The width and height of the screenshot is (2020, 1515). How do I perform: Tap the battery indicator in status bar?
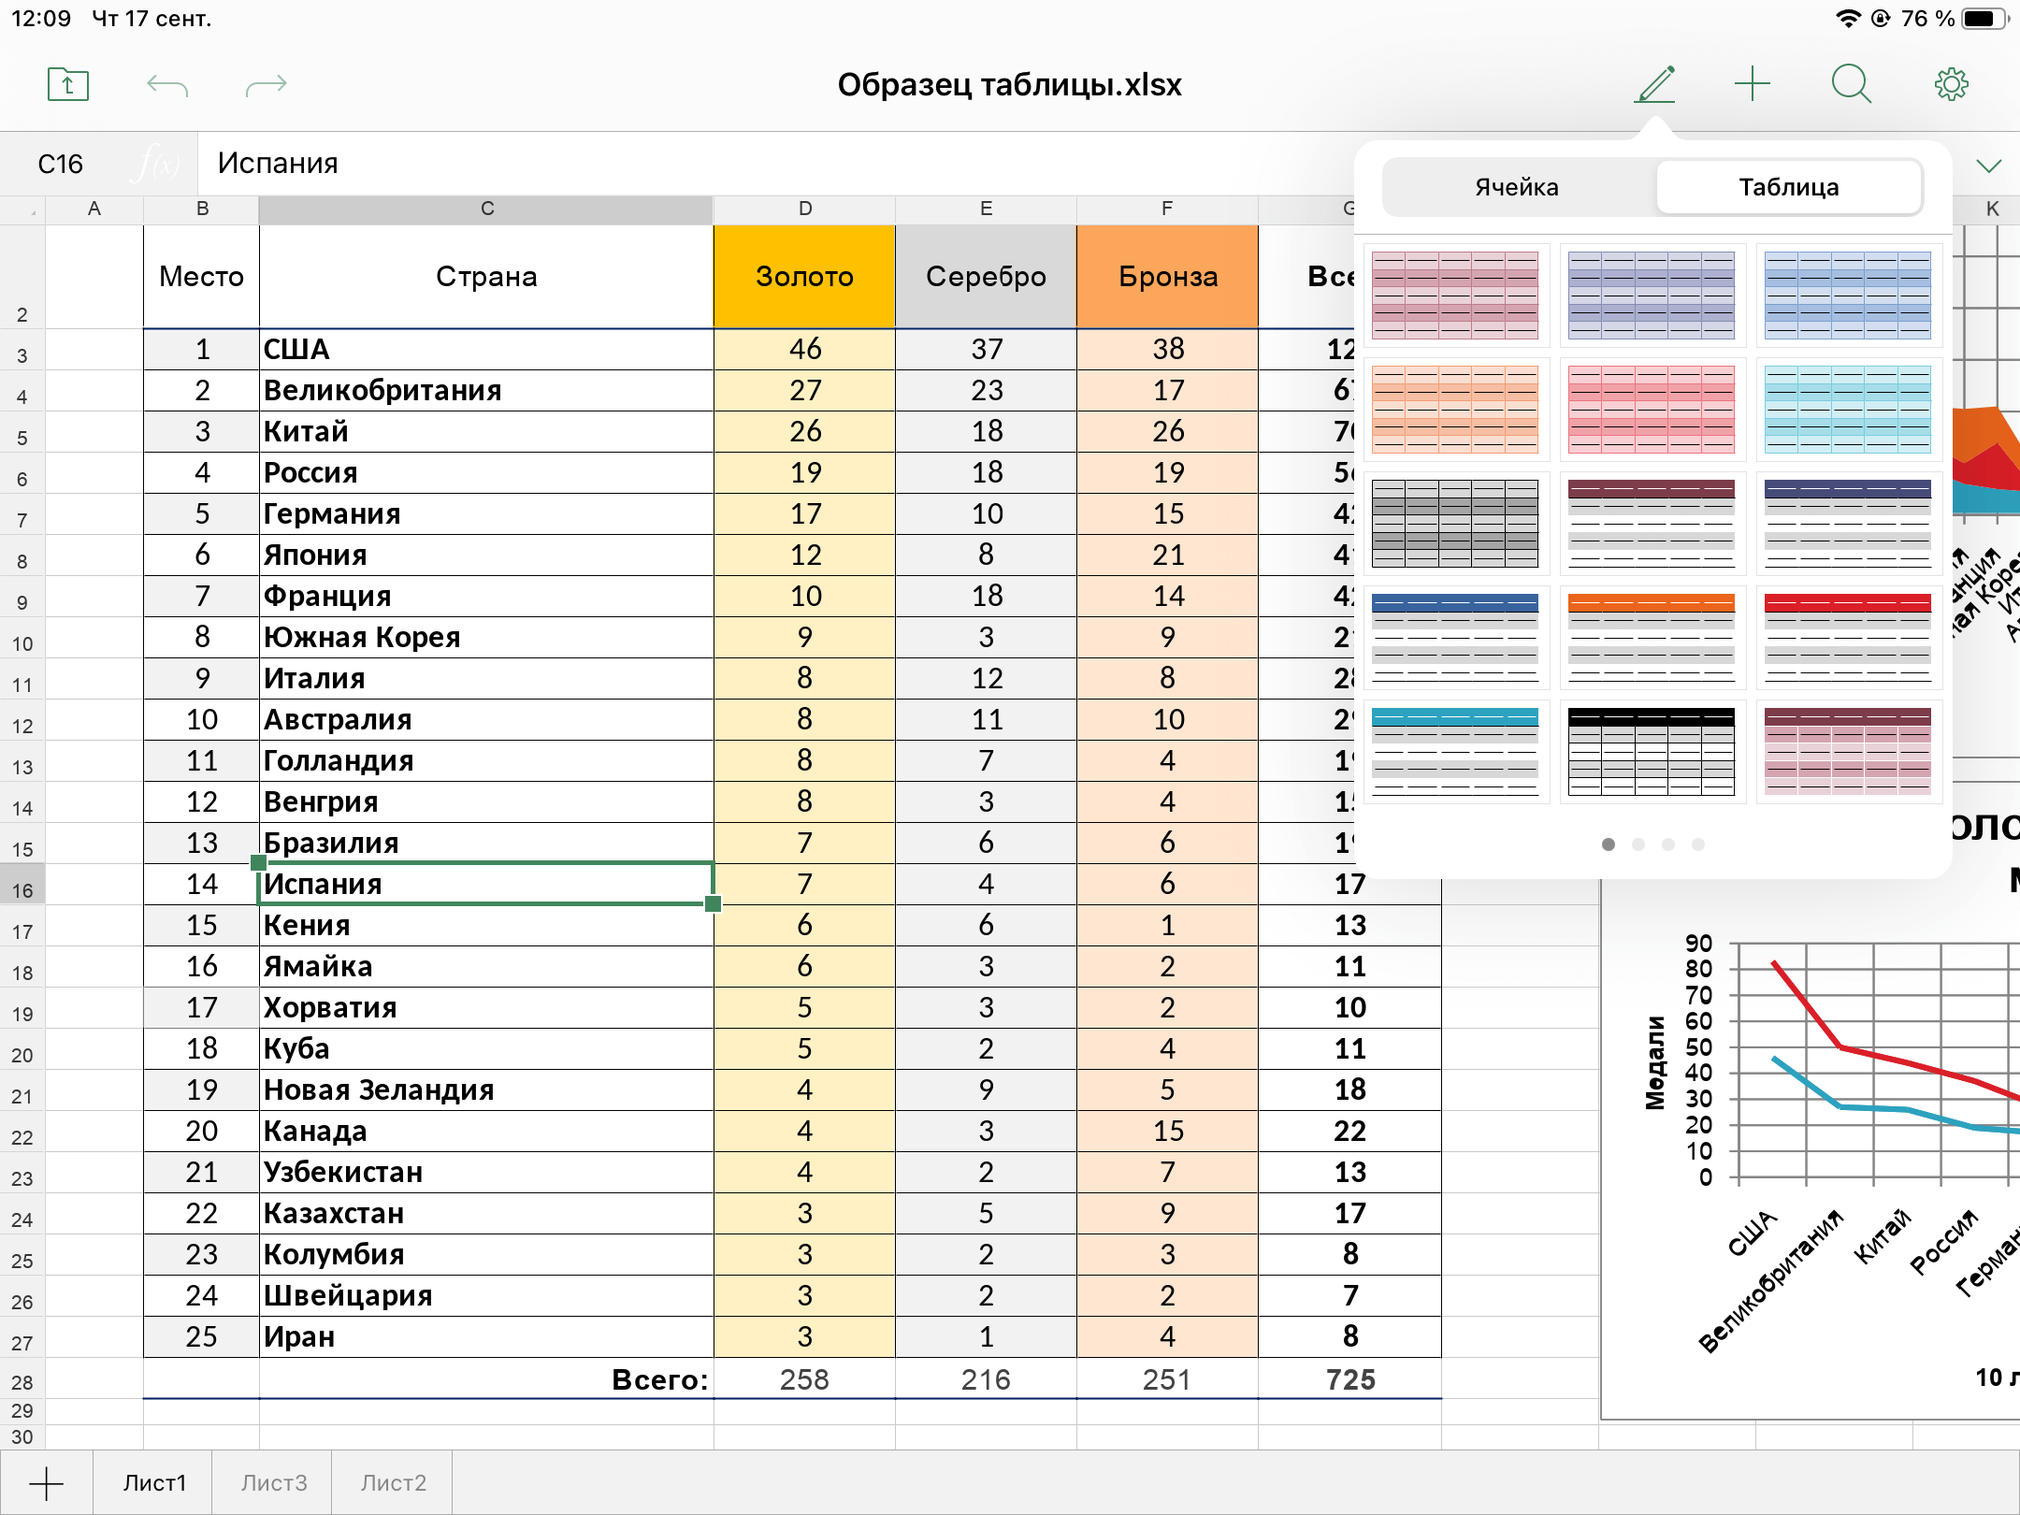1984,19
